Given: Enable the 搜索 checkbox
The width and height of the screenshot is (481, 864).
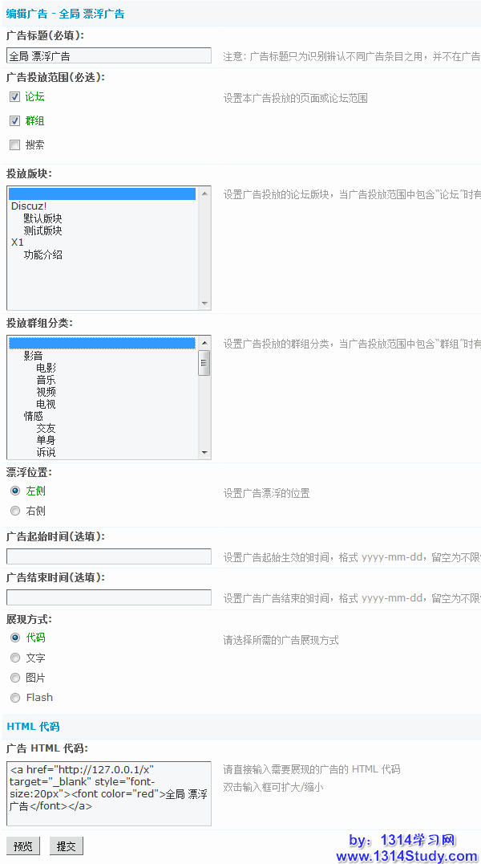Looking at the screenshot, I should [14, 145].
